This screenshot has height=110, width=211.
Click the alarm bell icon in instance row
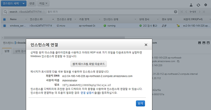(178, 26)
